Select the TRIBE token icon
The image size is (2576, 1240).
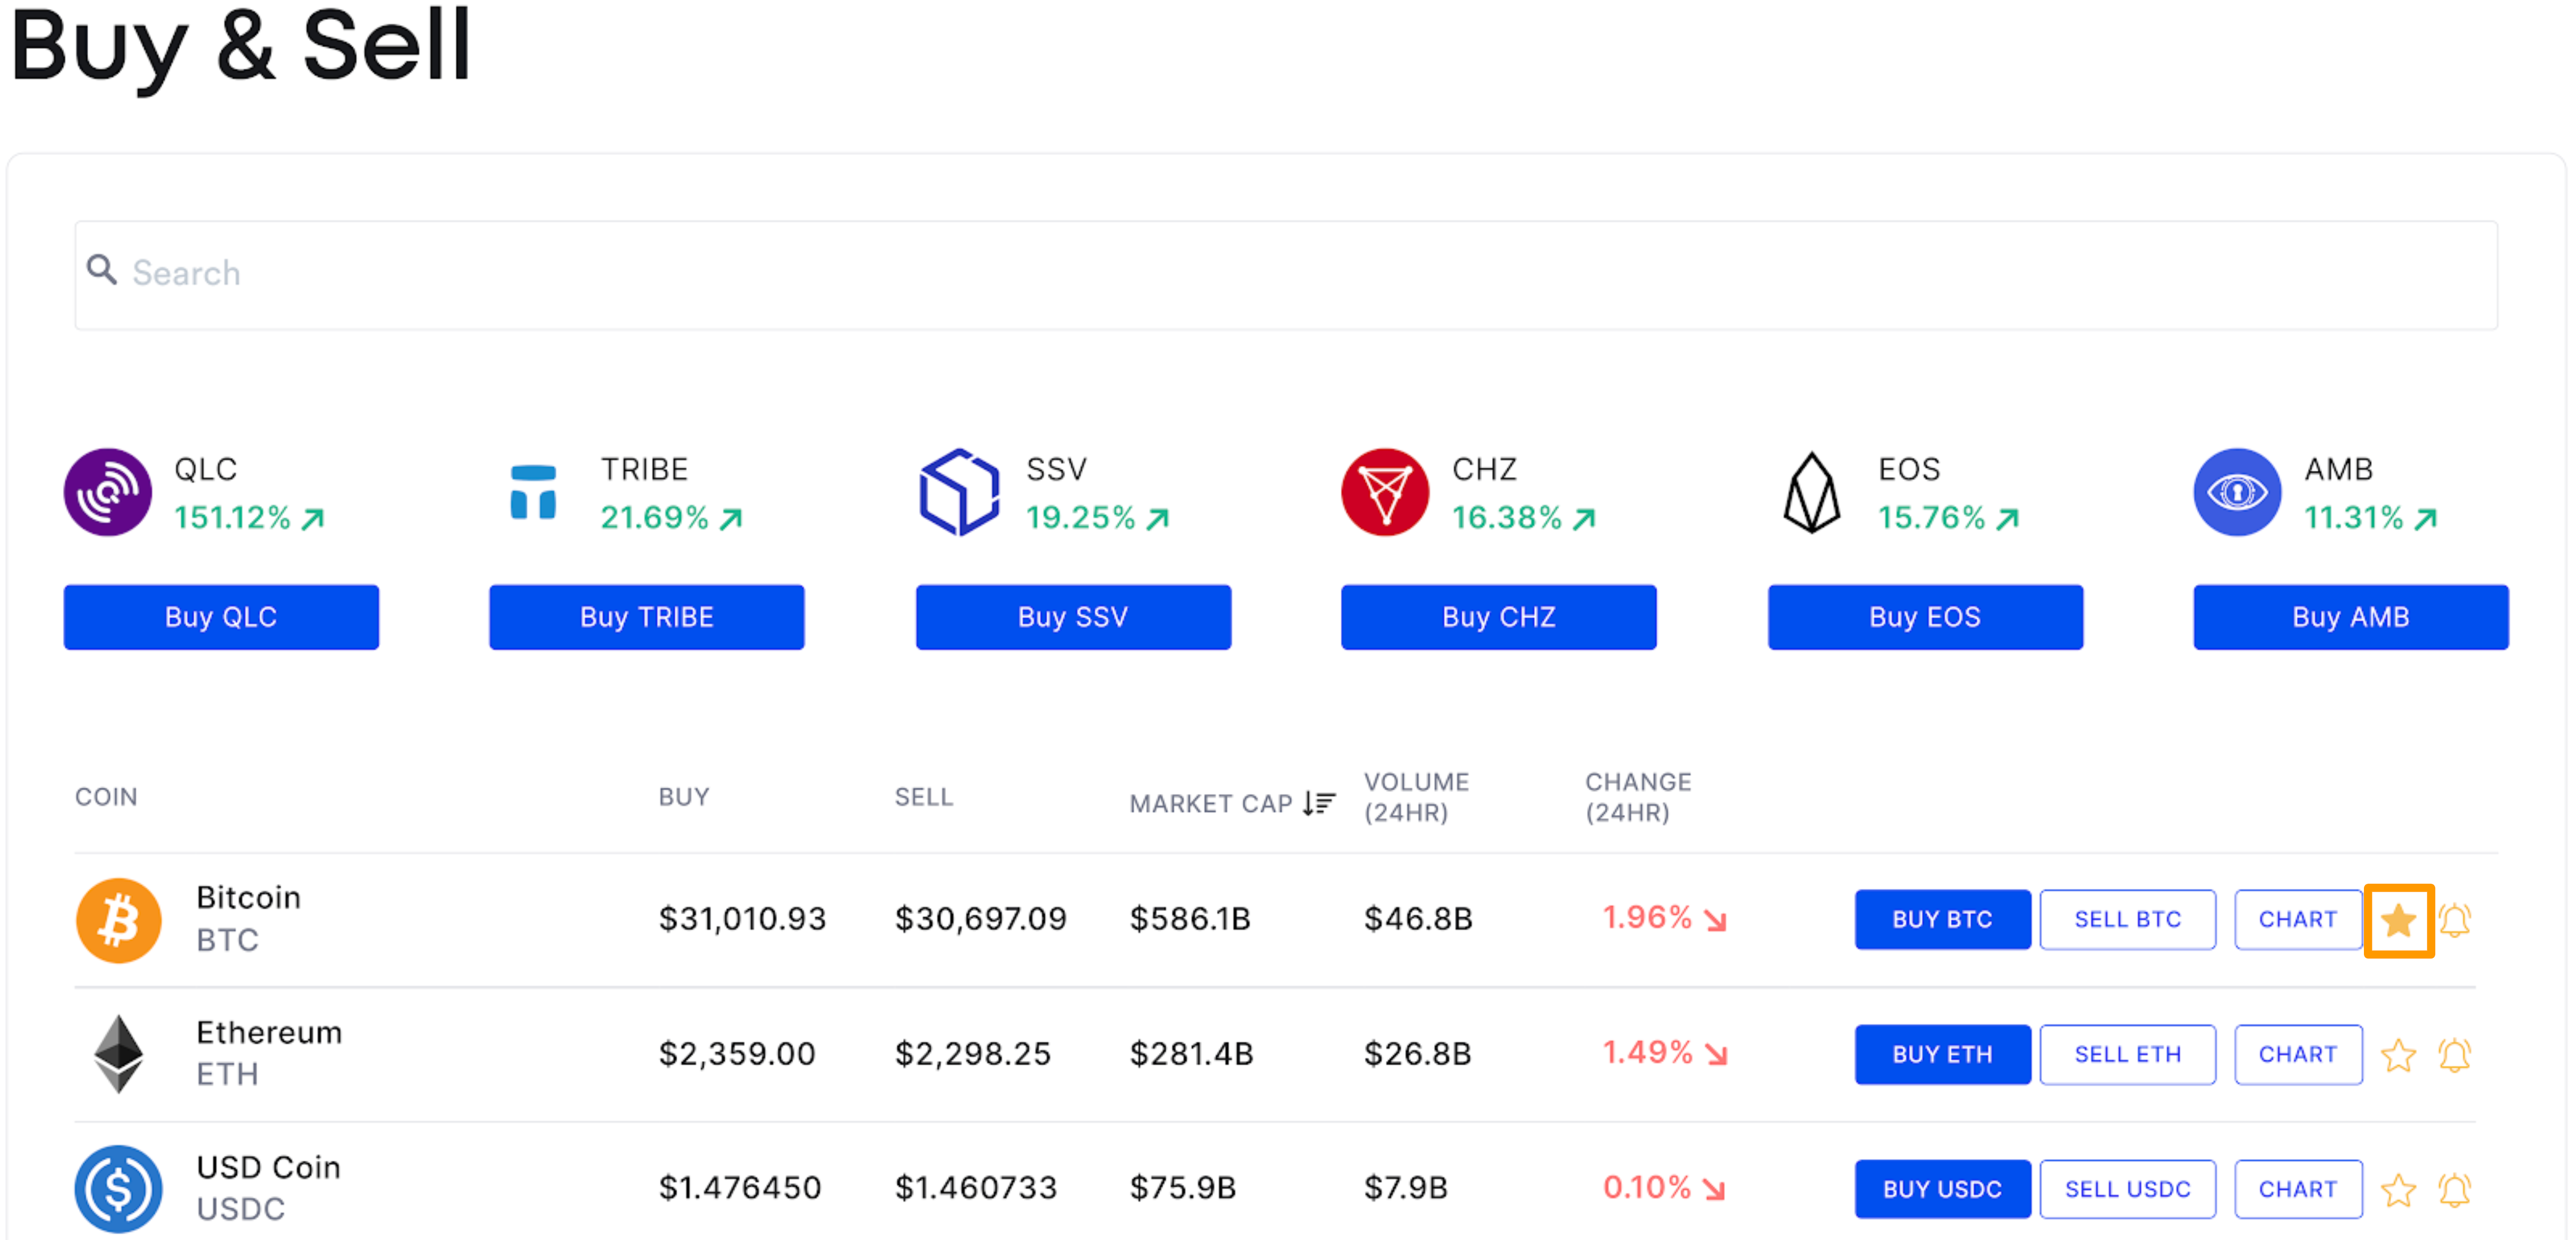[533, 492]
